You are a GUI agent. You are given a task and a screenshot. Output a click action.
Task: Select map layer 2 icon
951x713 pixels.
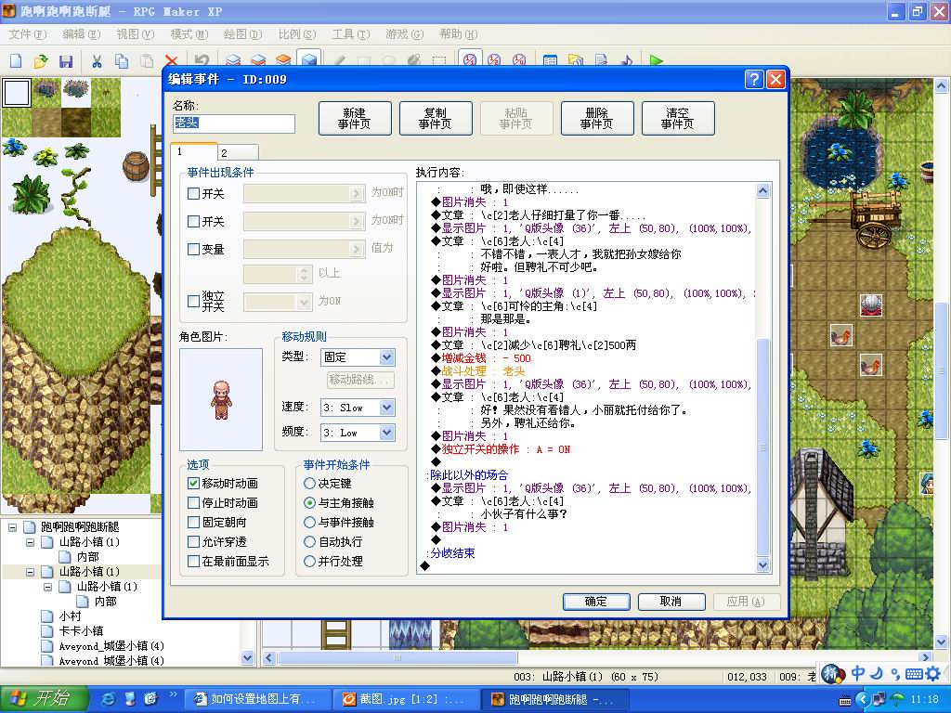pos(258,60)
